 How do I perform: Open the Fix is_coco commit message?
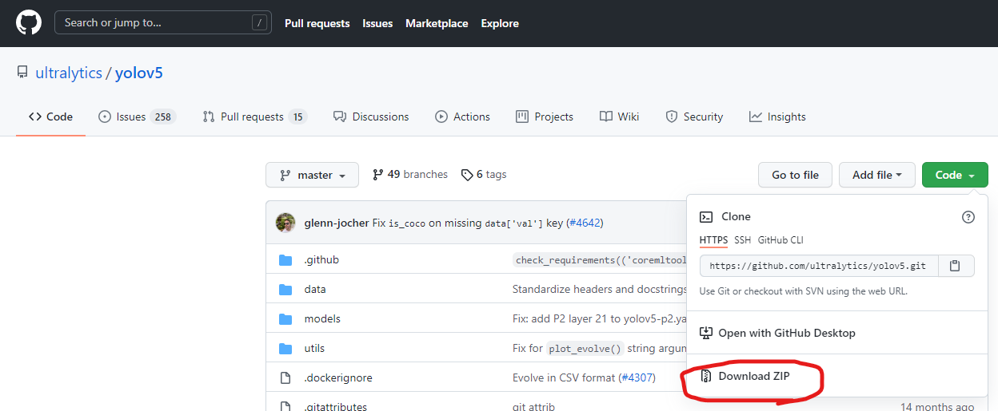(x=469, y=223)
